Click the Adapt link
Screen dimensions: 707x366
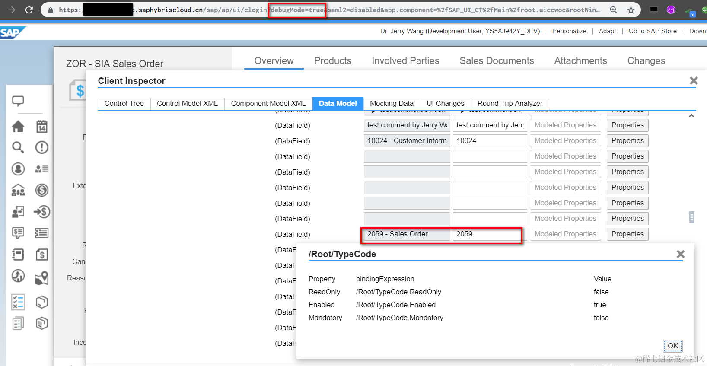coord(607,31)
